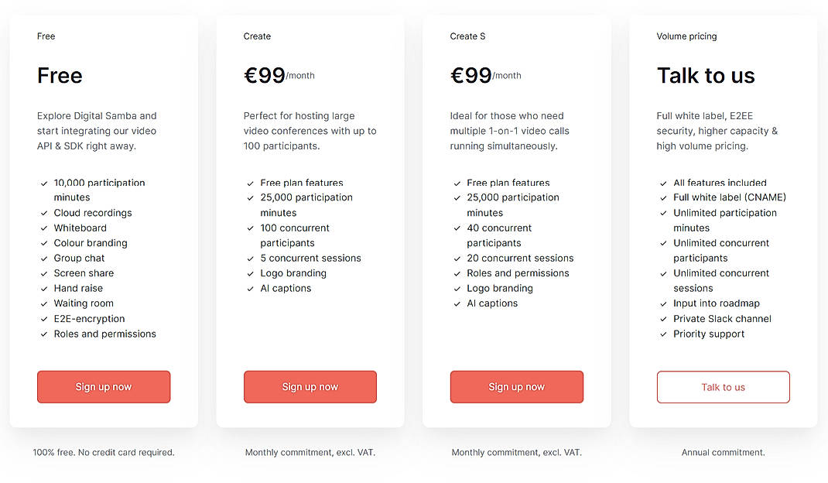828x483 pixels.
Task: Click the checkmark beside 5 concurrent sessions
Action: pos(250,258)
